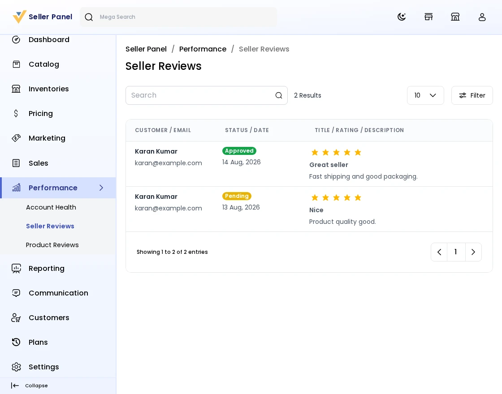The image size is (502, 394).
Task: Open the warehouse icon in header
Action: coord(455,17)
